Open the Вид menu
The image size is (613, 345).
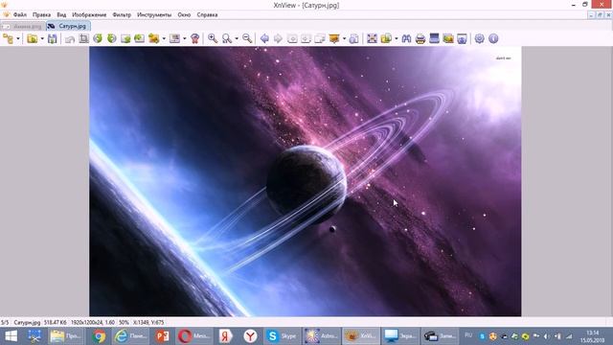[61, 14]
